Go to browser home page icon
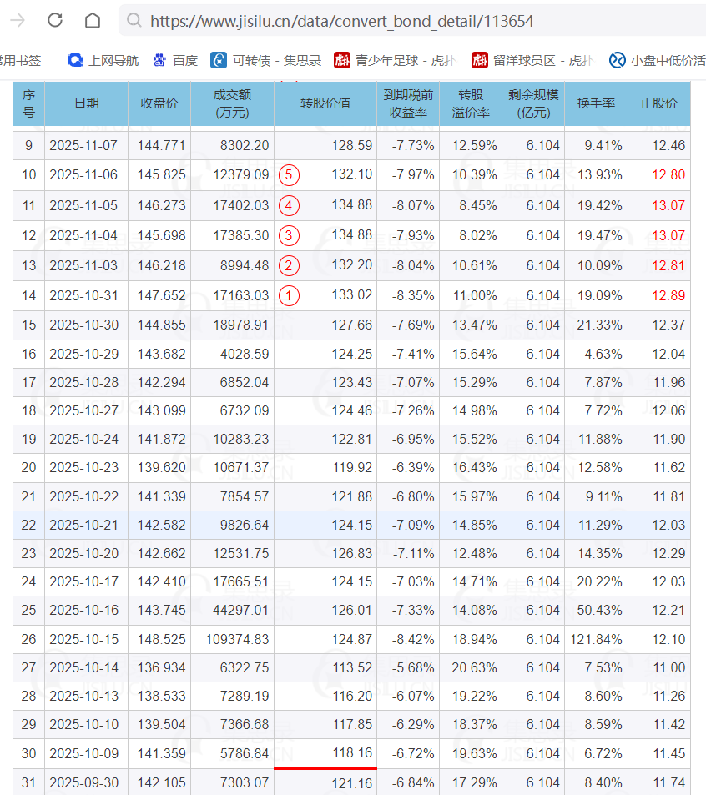This screenshot has height=795, width=706. 93,20
